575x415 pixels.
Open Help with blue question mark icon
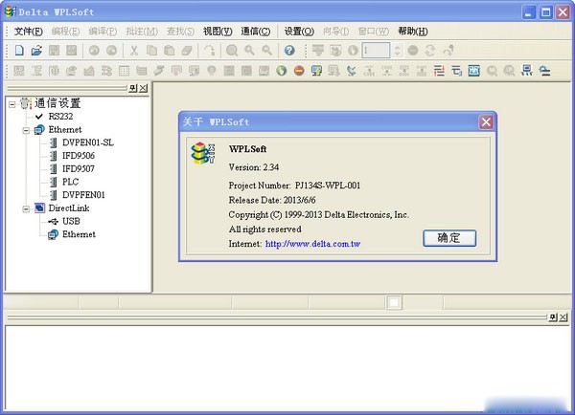tap(289, 50)
